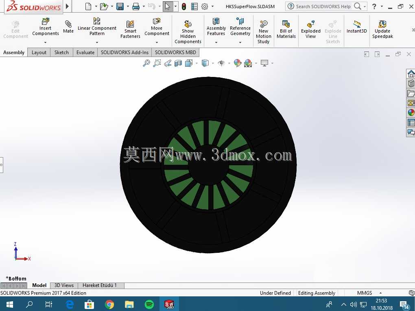This screenshot has height=311, width=415.
Task: Open the Design Library pane icon
Action: click(411, 83)
